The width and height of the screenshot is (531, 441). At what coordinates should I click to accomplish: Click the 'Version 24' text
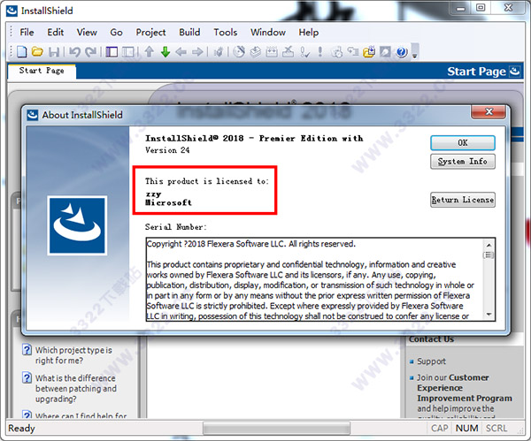point(167,150)
